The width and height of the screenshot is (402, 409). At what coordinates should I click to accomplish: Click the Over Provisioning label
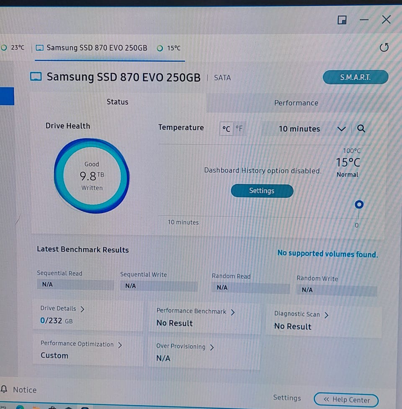pyautogui.click(x=181, y=346)
